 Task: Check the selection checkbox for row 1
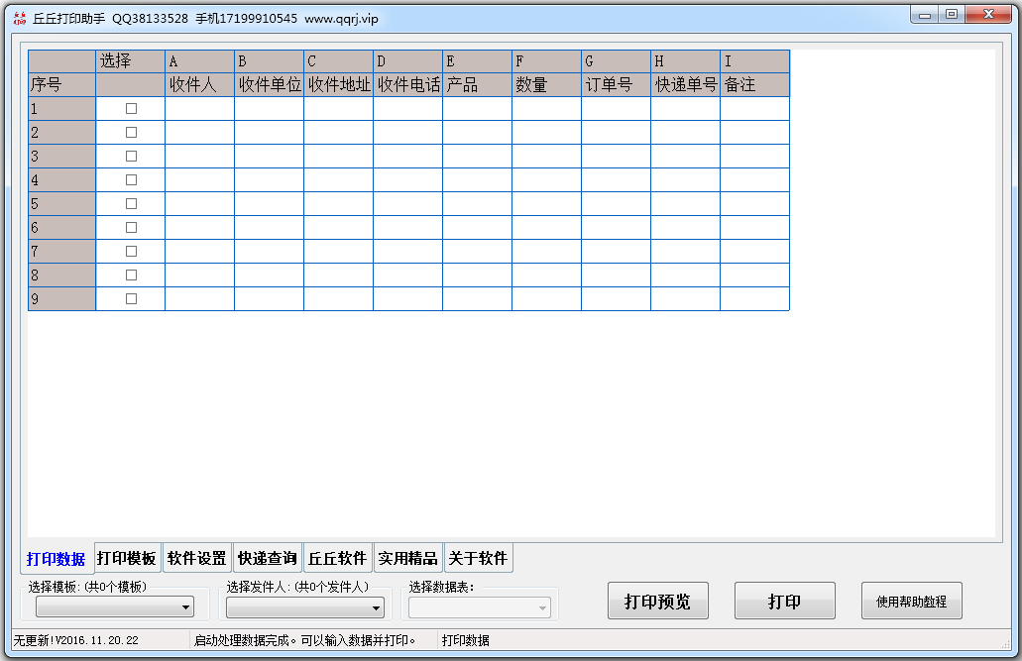[x=130, y=109]
